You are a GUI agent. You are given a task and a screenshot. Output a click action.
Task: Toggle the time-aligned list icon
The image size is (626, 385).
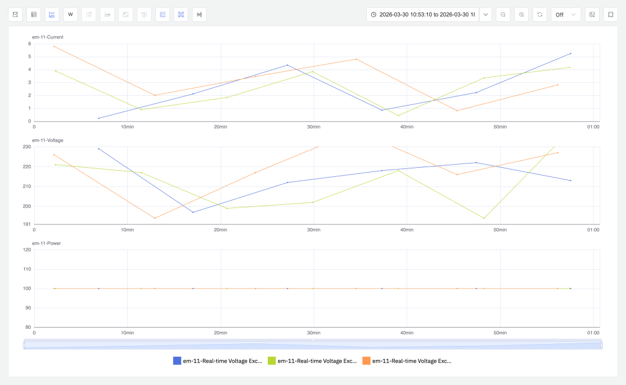[163, 15]
